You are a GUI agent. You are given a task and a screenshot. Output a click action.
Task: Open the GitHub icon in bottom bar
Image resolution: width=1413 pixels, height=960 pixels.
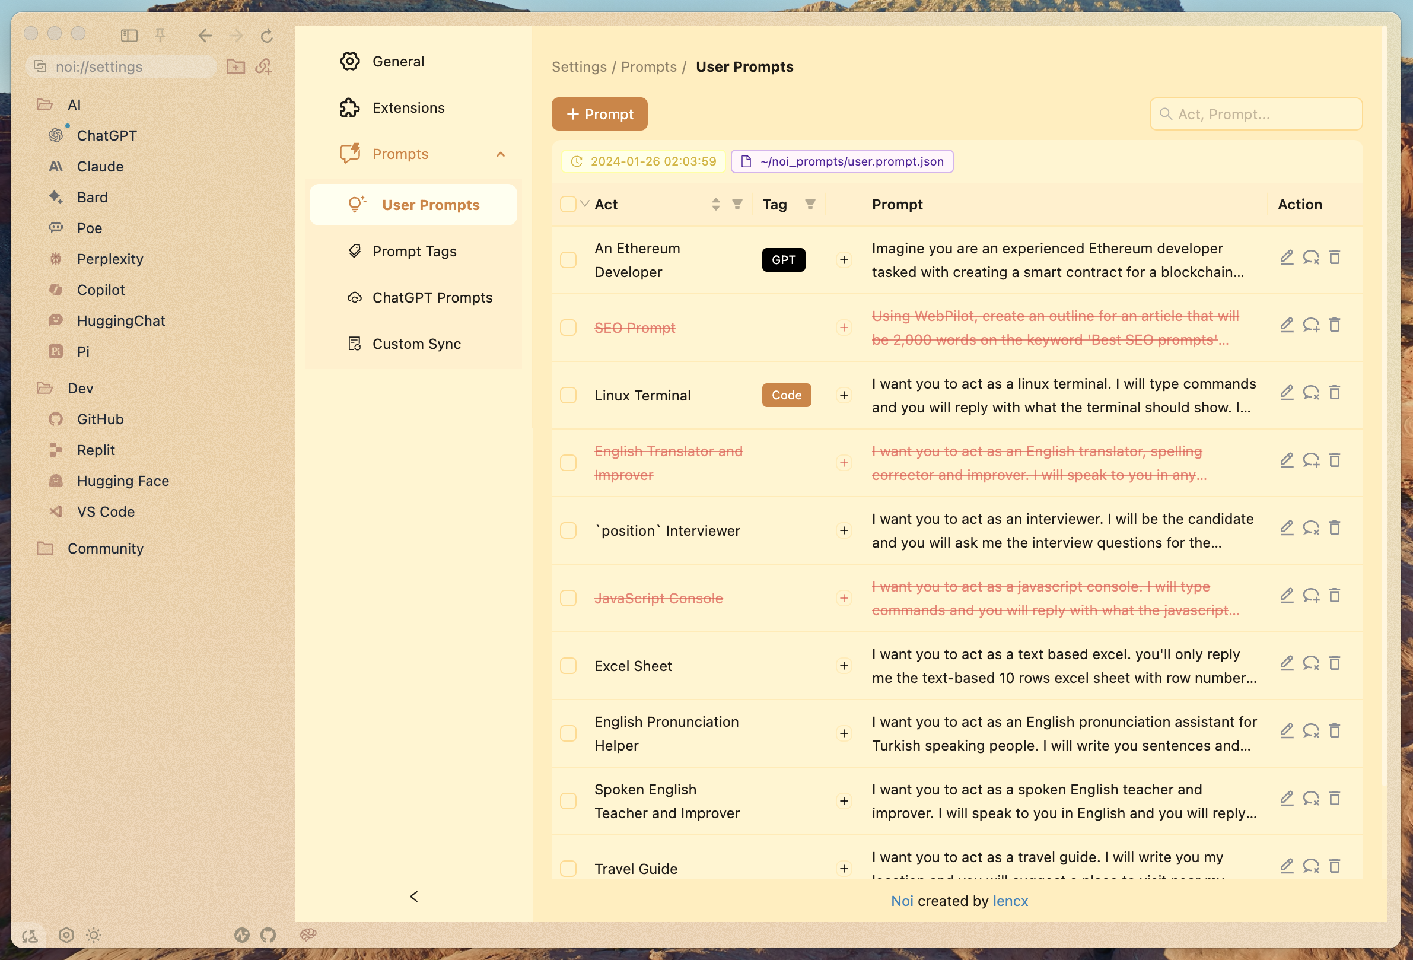pos(268,934)
